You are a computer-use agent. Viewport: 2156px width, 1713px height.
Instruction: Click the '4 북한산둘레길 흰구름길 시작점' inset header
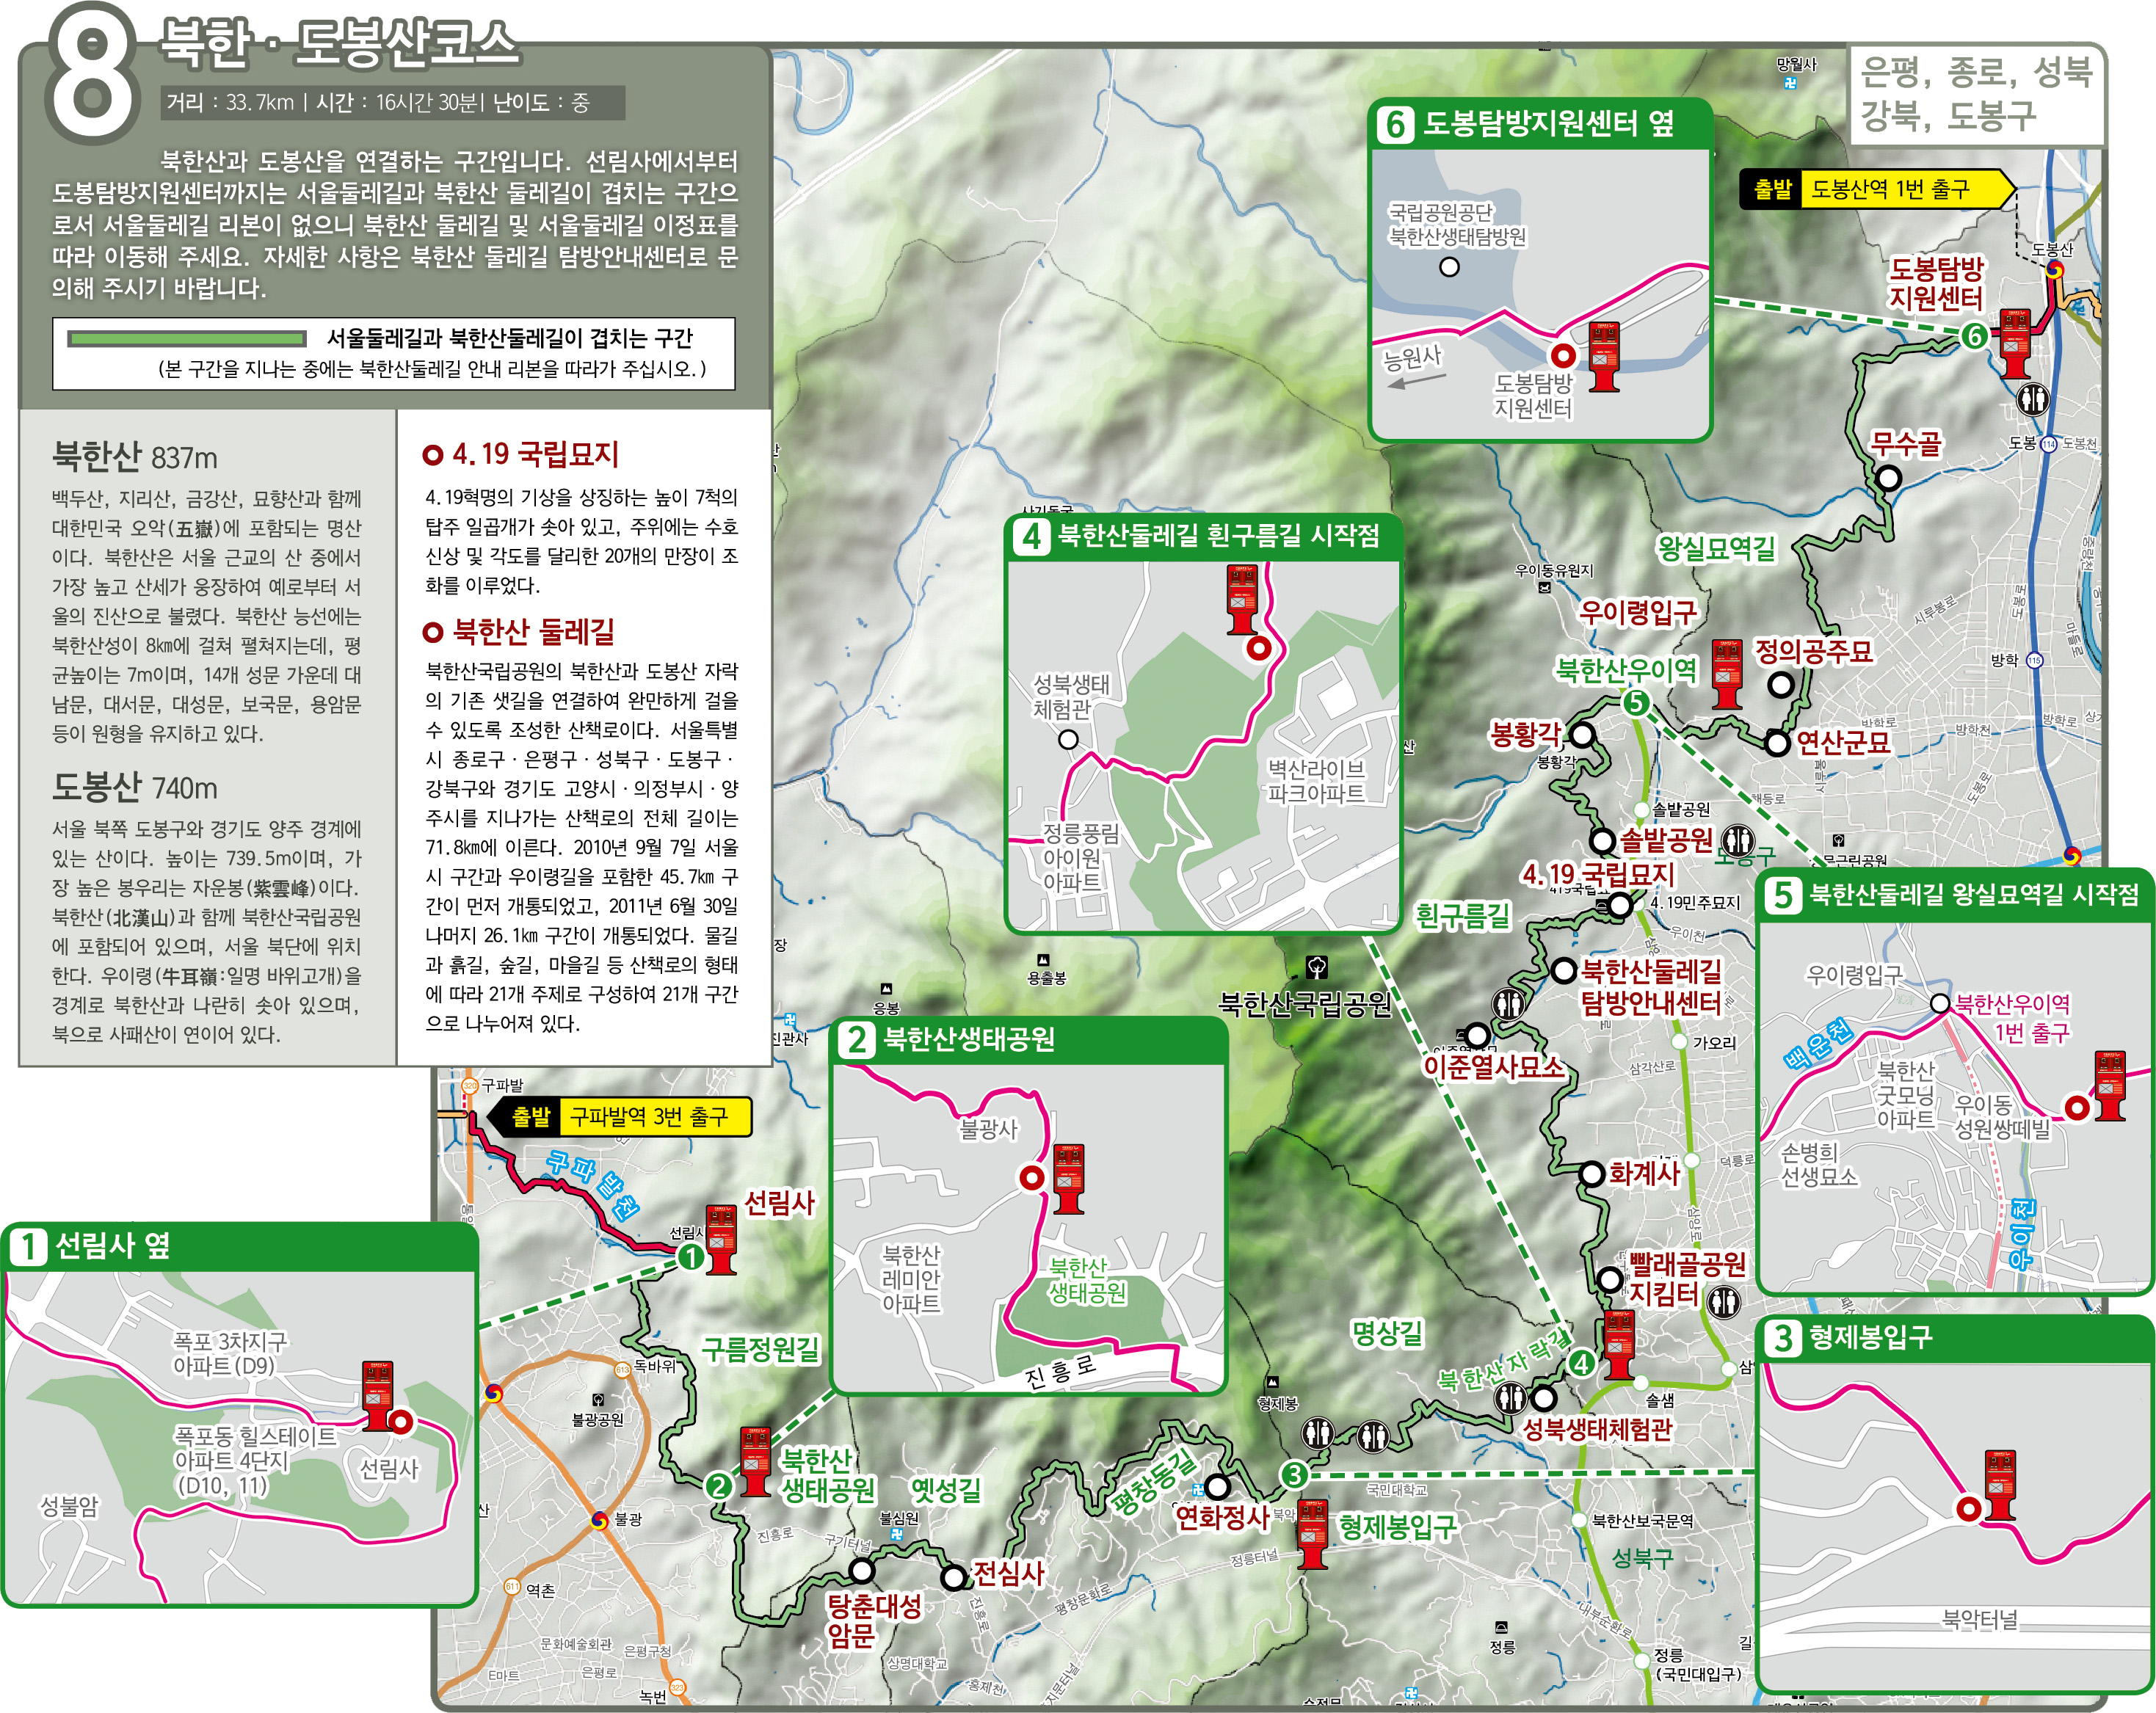click(1204, 537)
